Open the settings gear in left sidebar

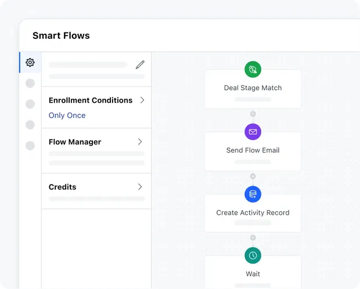[x=30, y=63]
